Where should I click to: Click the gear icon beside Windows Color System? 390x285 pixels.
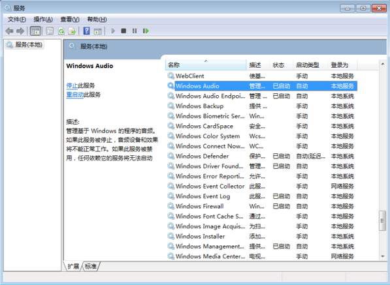point(171,136)
